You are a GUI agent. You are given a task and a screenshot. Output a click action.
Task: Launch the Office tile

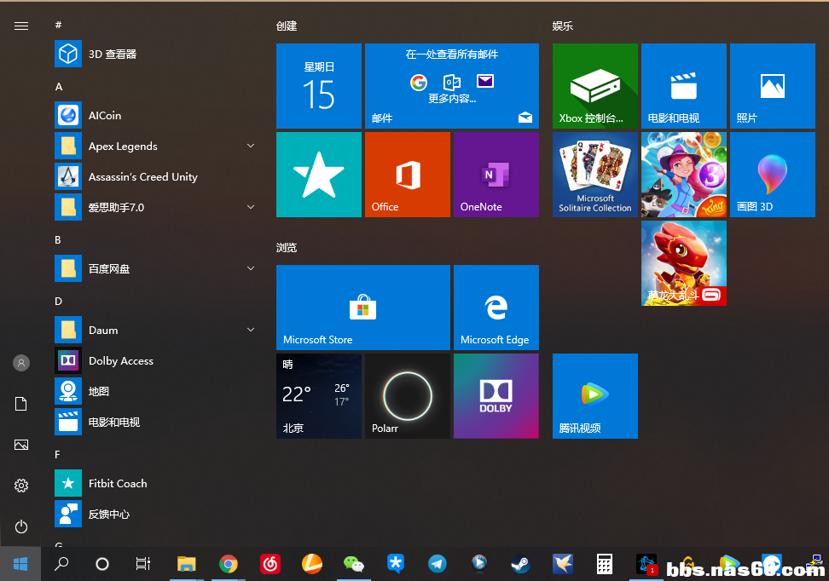click(407, 174)
